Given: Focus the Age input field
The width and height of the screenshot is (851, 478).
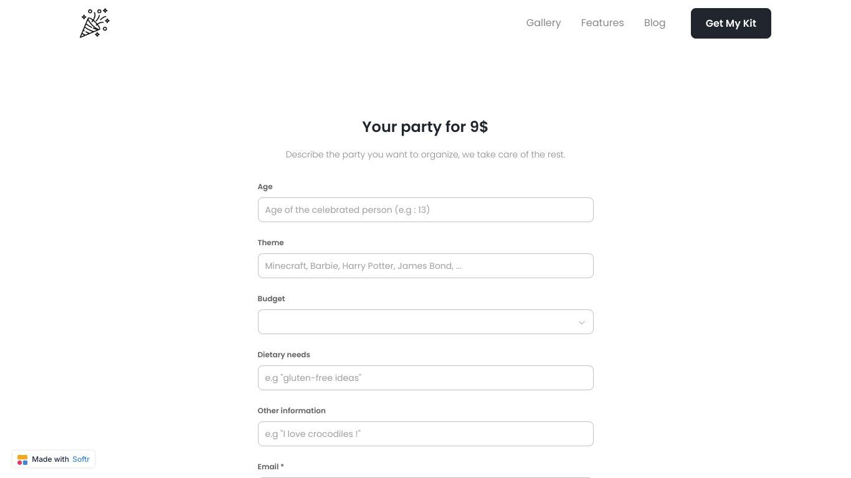Looking at the screenshot, I should [425, 210].
